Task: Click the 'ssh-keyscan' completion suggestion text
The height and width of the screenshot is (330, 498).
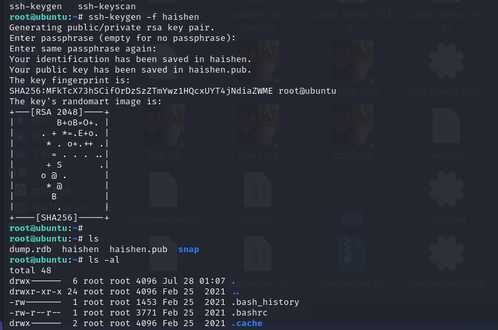Action: click(107, 7)
